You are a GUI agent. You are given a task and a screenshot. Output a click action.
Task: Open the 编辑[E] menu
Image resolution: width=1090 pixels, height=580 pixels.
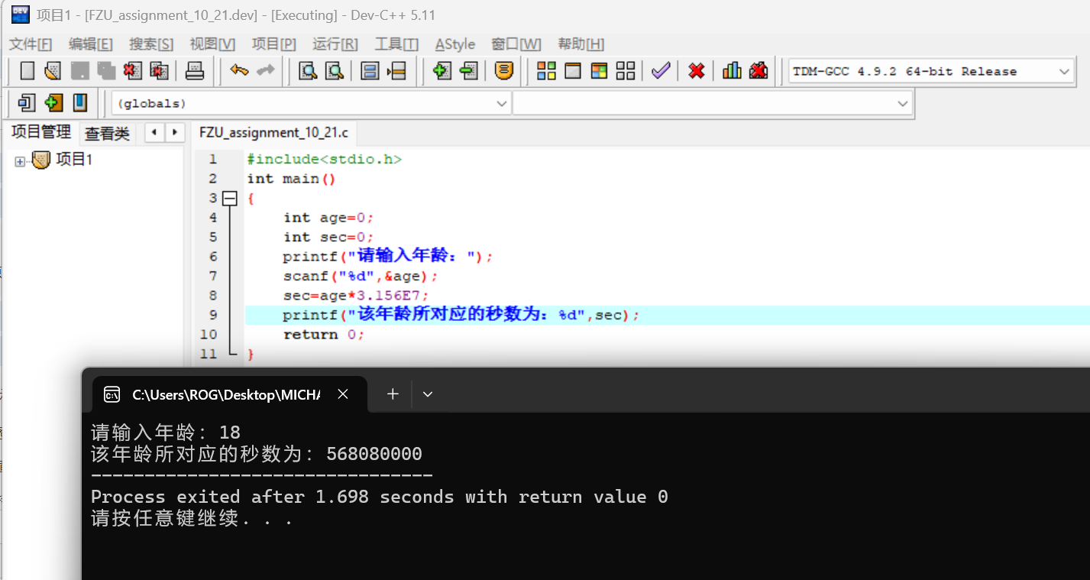click(x=91, y=44)
